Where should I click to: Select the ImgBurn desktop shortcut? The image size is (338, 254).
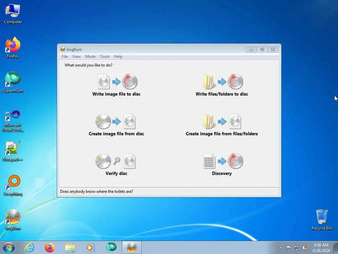(13, 220)
